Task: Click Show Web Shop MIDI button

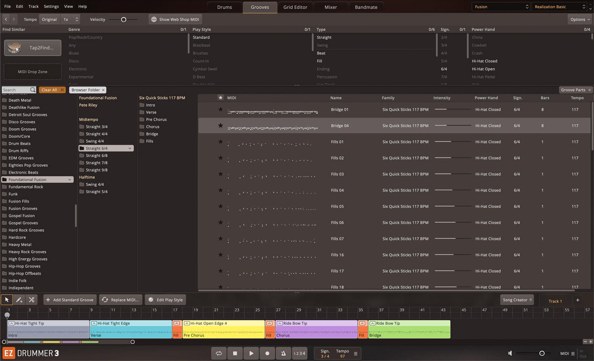Action: click(x=175, y=19)
